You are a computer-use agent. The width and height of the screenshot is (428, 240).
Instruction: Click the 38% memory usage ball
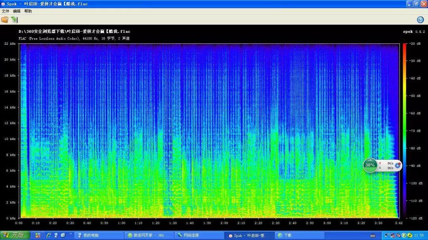pos(370,165)
